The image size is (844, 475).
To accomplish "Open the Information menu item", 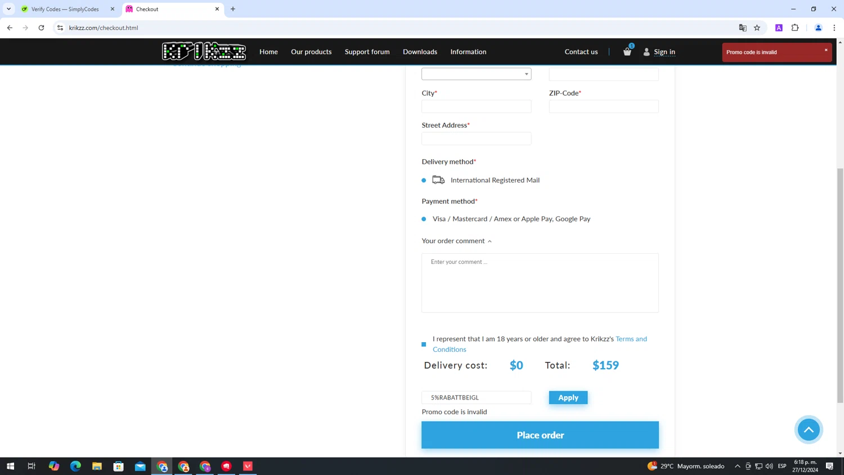I will (468, 52).
